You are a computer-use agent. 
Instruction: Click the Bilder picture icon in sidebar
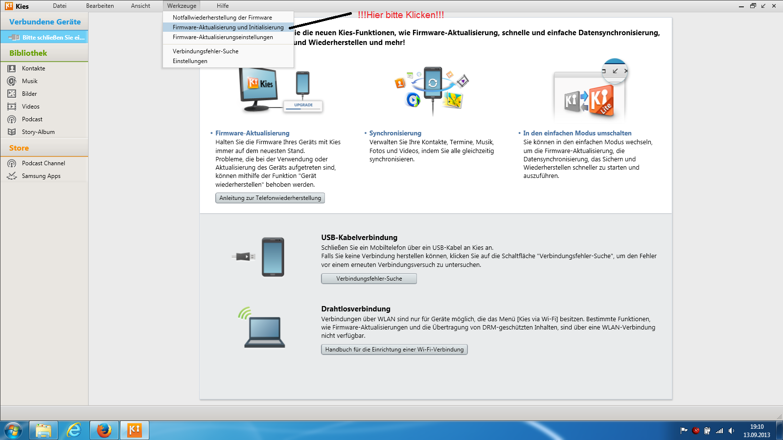(x=12, y=94)
